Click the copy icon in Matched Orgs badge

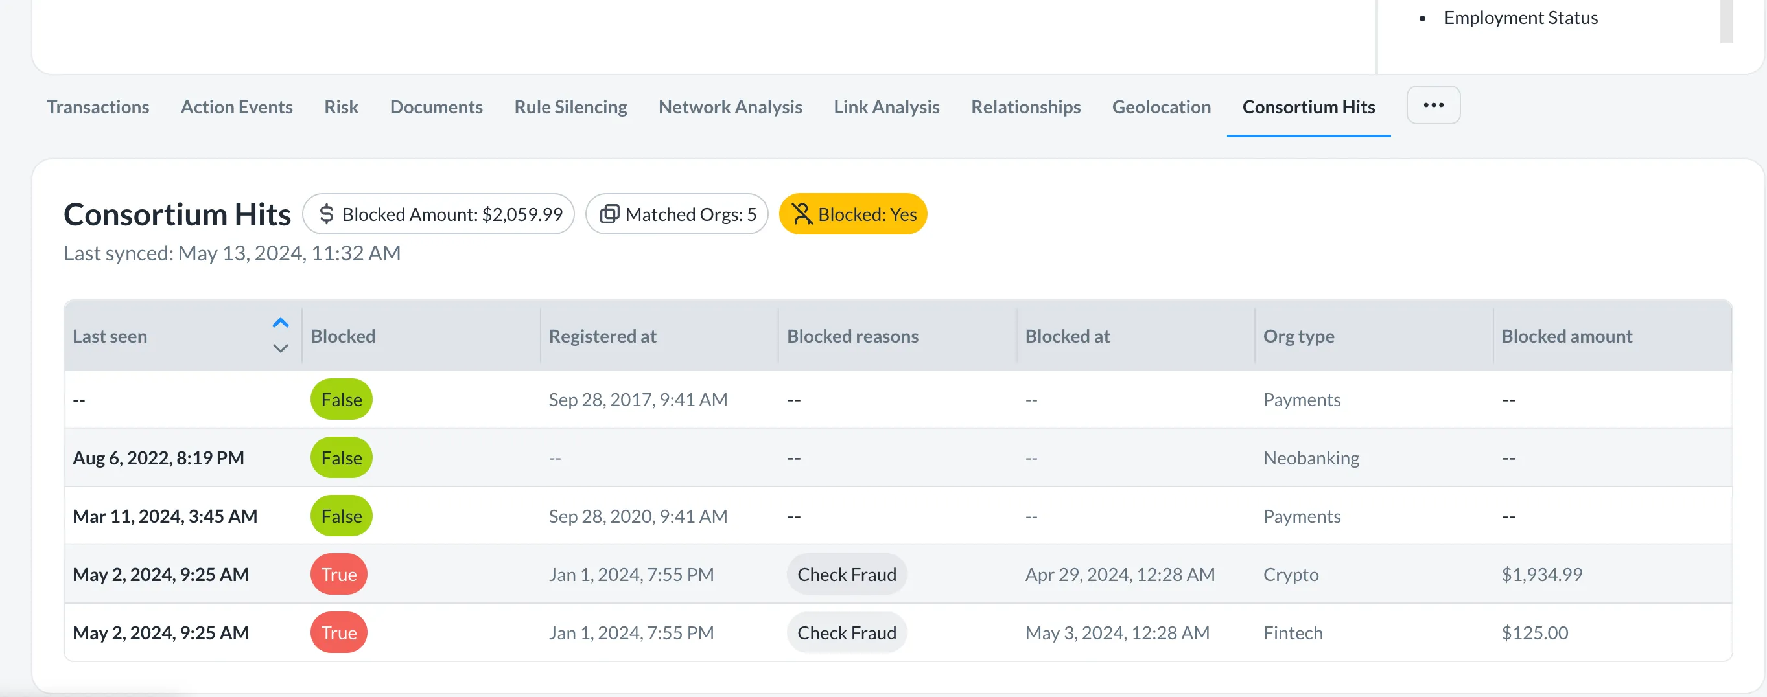[609, 214]
